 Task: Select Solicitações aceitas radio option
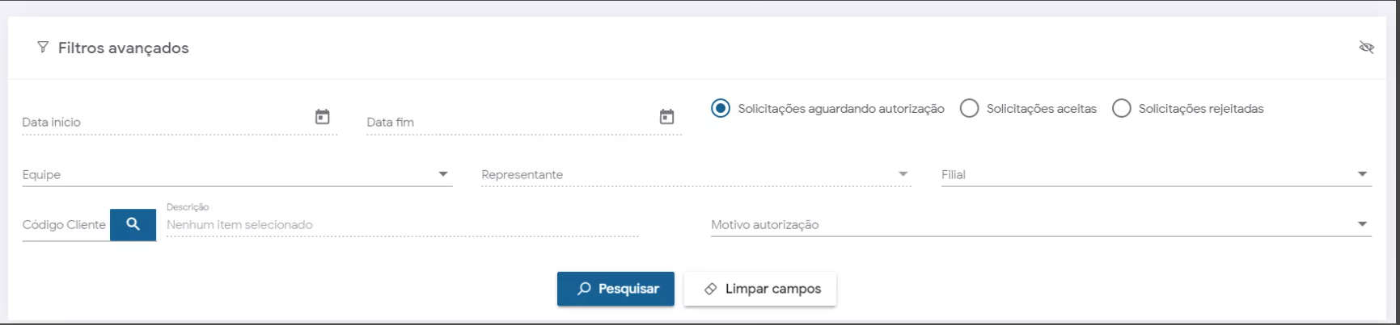pos(969,108)
